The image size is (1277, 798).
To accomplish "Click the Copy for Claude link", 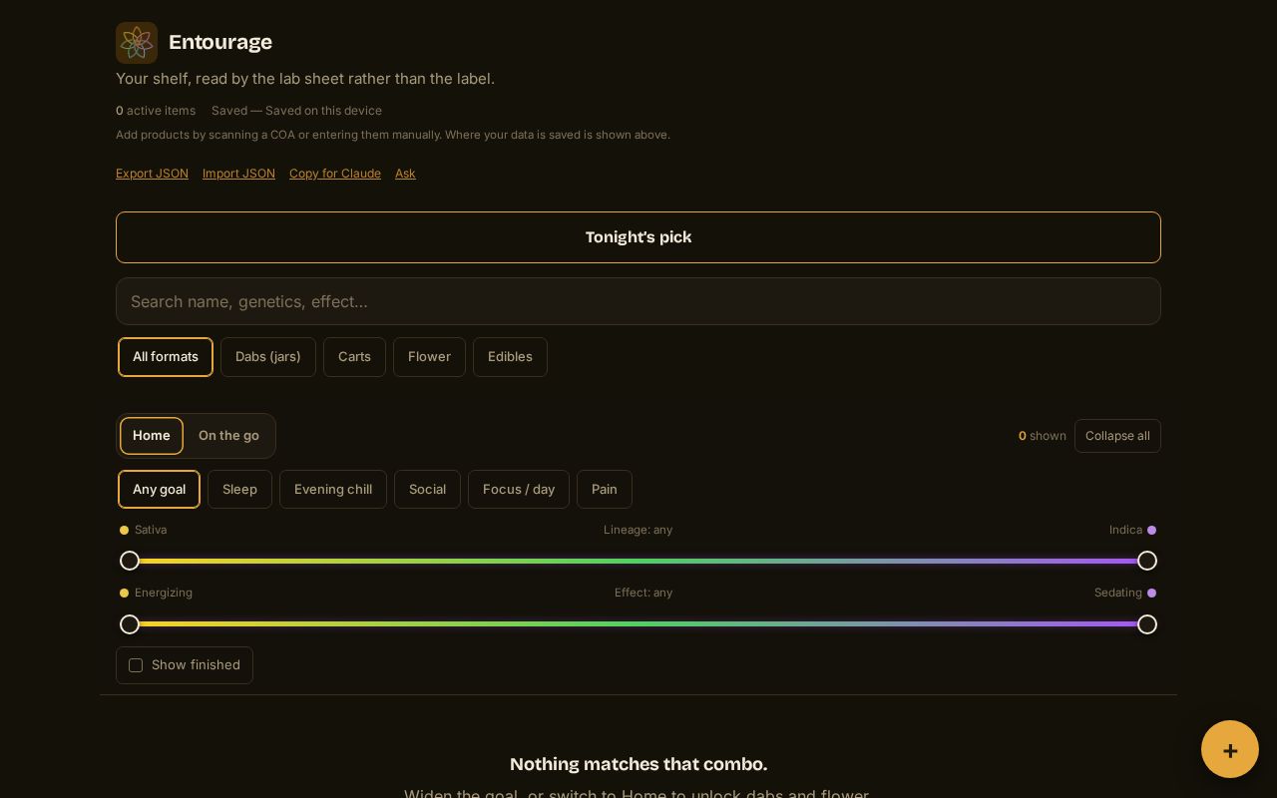I will click(335, 174).
